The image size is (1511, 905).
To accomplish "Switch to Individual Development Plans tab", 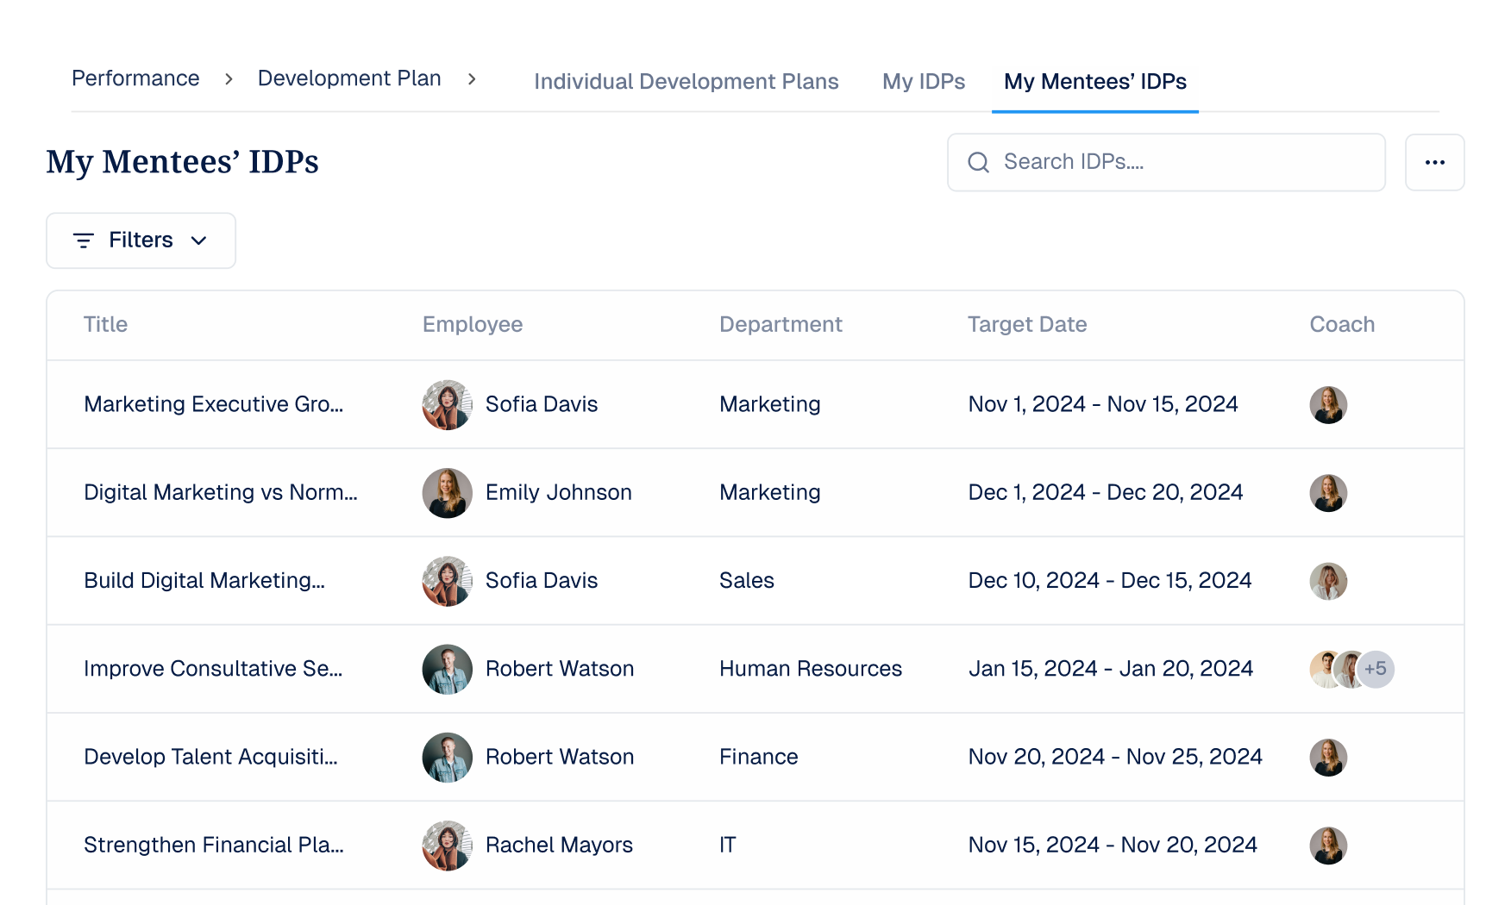I will point(686,82).
